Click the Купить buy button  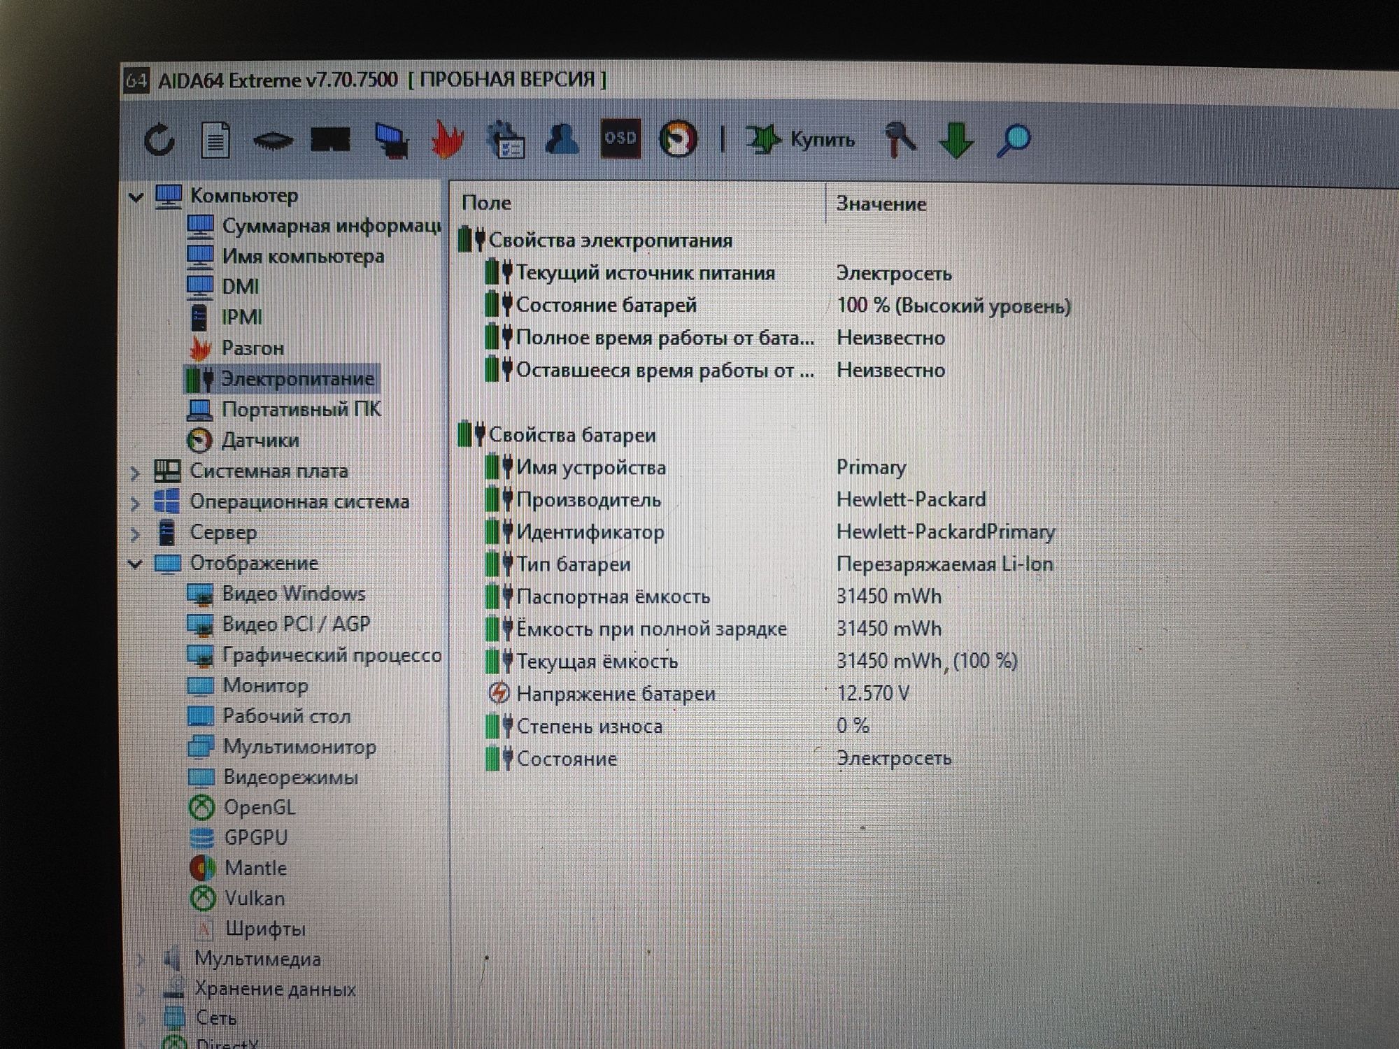pos(800,140)
